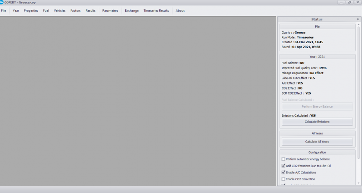
Task: Open the Parameters menu
Action: point(110,10)
